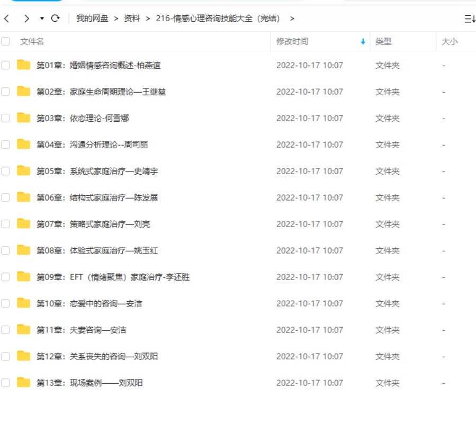This screenshot has width=476, height=433.
Task: Navigate to 我的网盘 in breadcrumb
Action: click(x=92, y=19)
